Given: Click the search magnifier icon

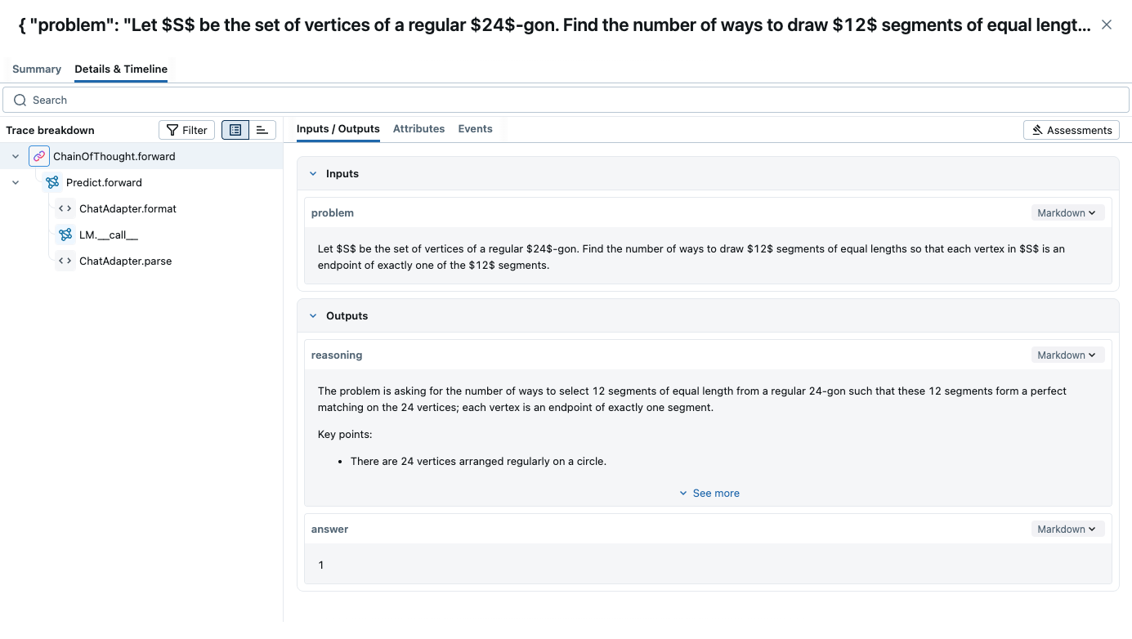Looking at the screenshot, I should 20,100.
